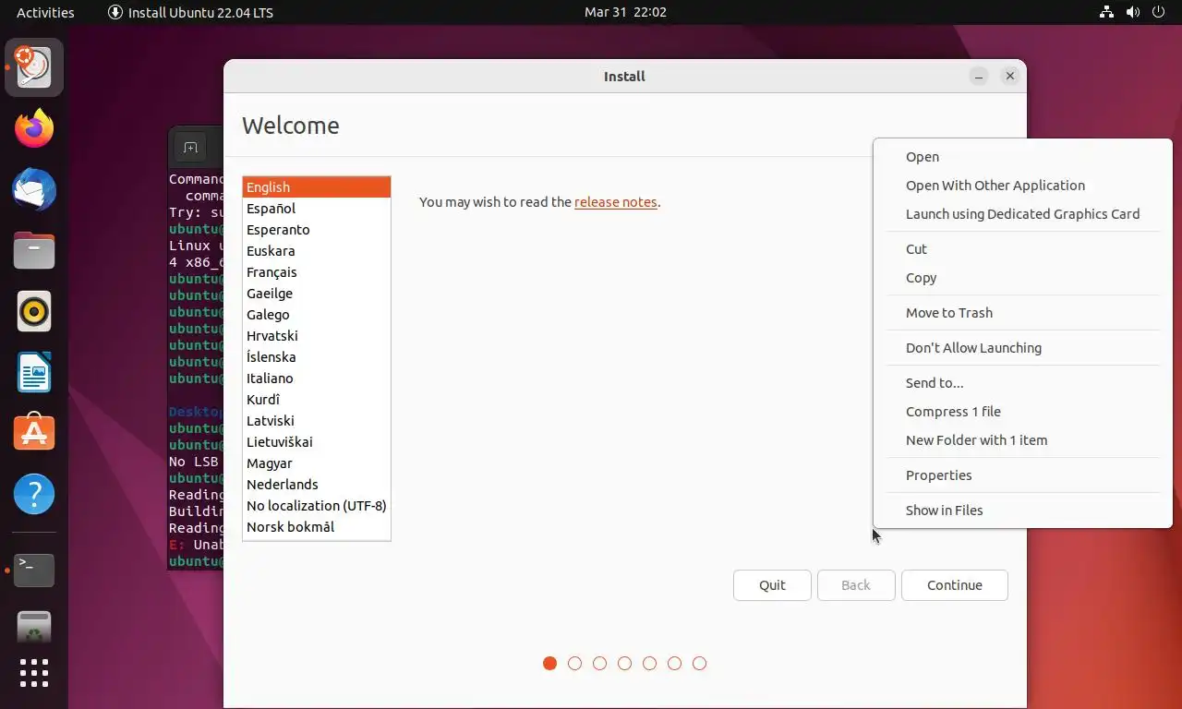Select New Folder with 1 item

click(1022, 440)
